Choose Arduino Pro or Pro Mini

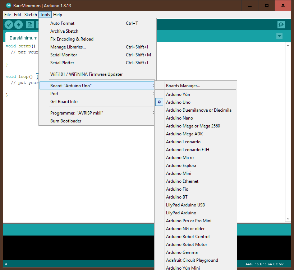[196, 221]
